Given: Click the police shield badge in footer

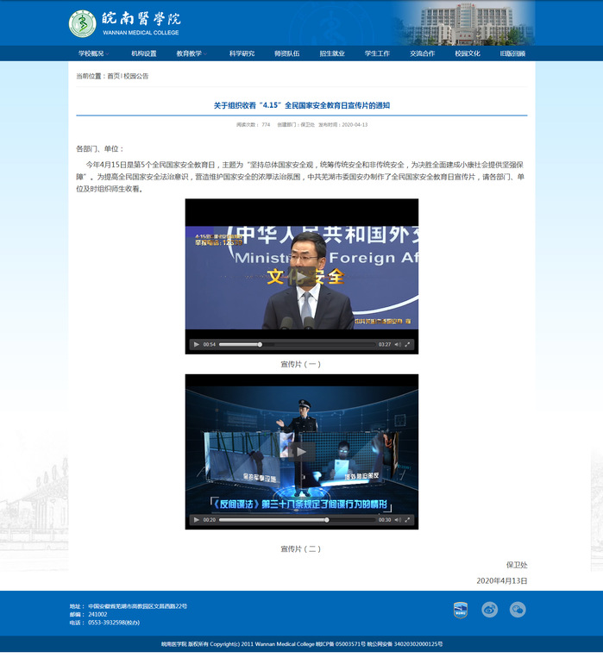Looking at the screenshot, I should pyautogui.click(x=461, y=610).
